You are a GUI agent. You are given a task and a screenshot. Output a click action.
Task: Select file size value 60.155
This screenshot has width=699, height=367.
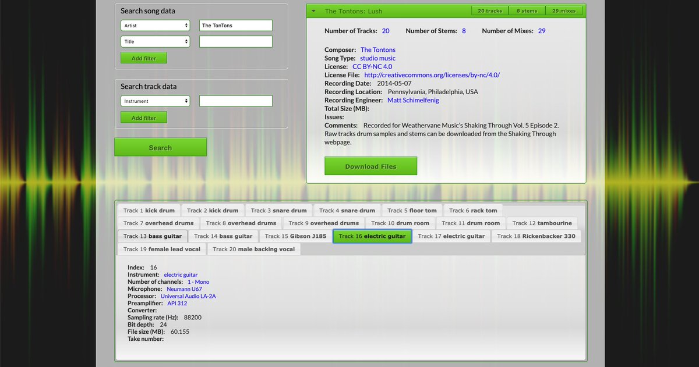180,332
